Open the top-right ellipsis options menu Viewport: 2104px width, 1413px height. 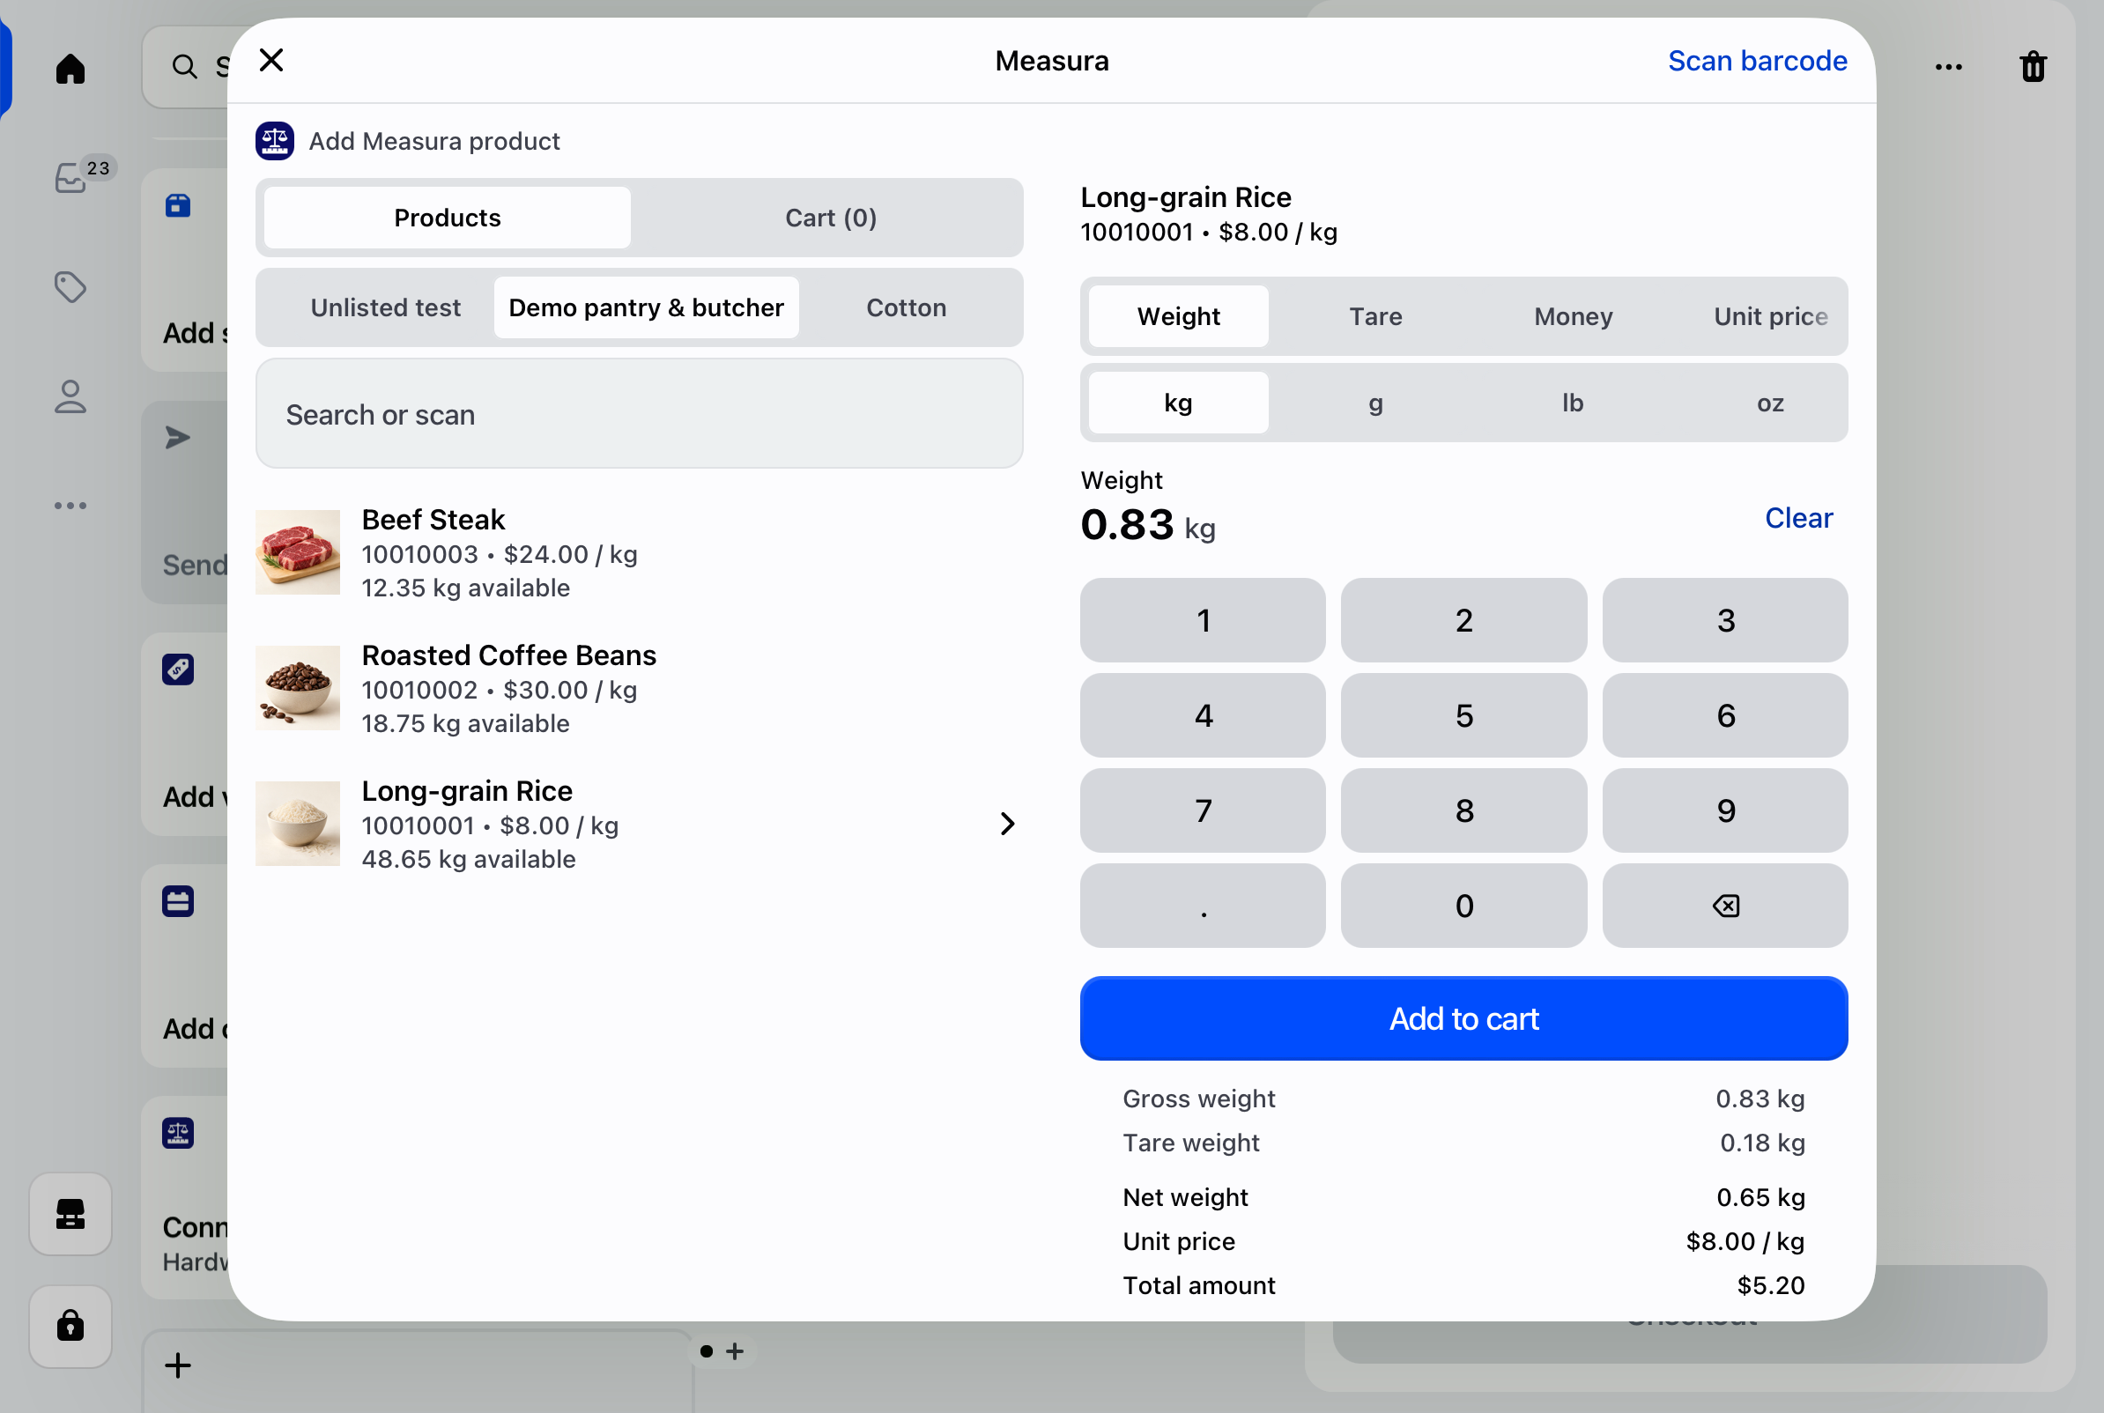(x=1948, y=67)
